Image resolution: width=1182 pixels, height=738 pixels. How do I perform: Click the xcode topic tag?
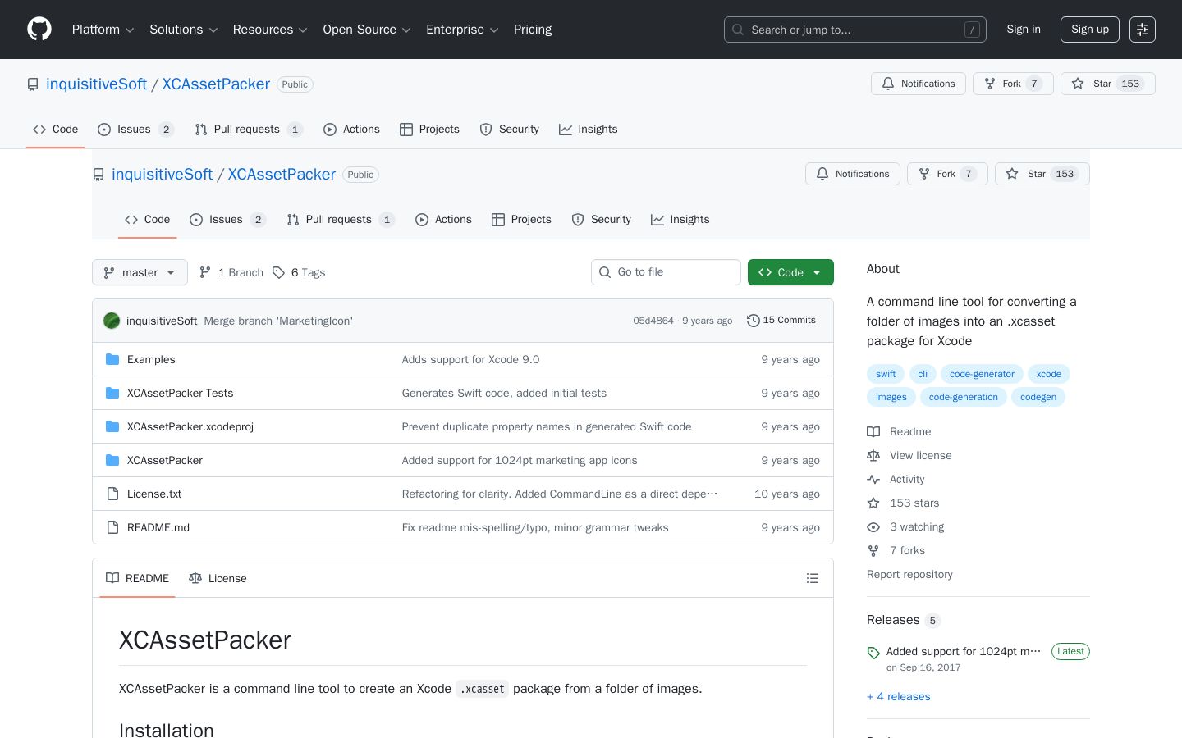[x=1049, y=374]
